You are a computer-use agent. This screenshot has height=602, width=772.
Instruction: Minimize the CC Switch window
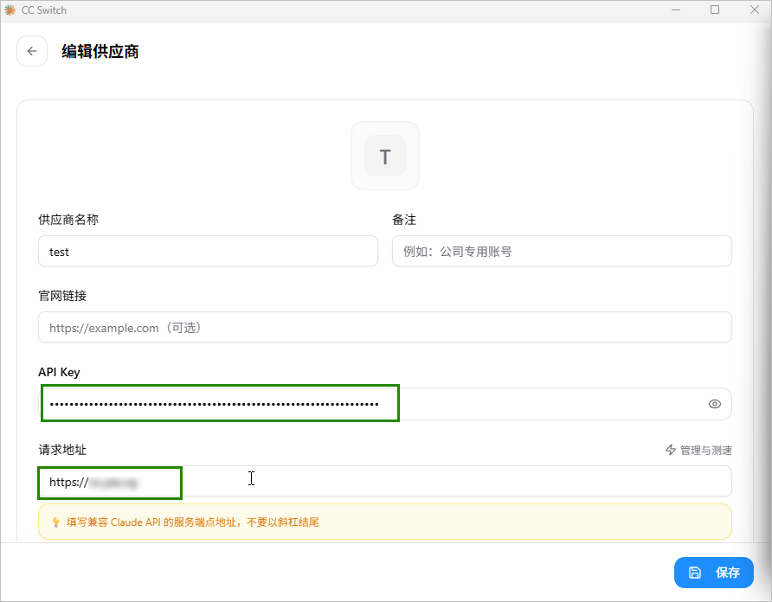[674, 10]
